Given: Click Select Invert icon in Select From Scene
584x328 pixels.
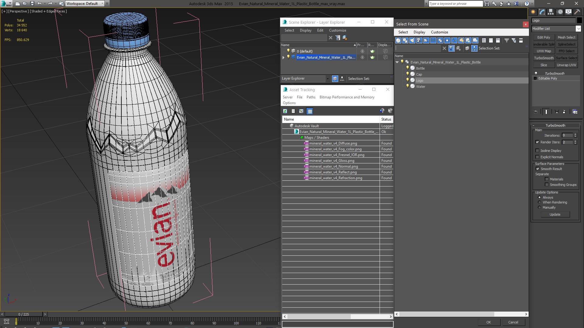Looking at the screenshot, I should [498, 40].
